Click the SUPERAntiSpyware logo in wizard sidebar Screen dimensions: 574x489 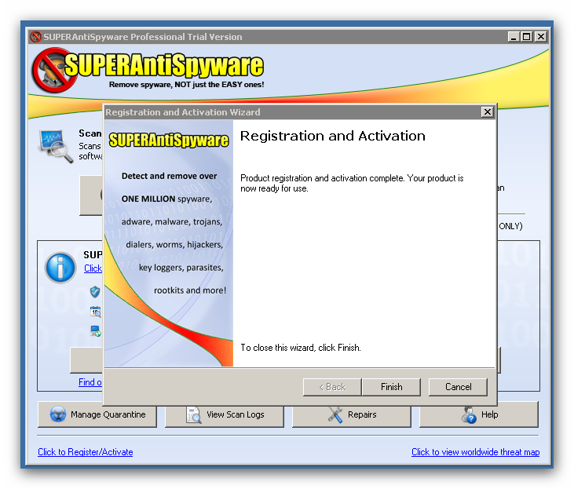pos(169,140)
